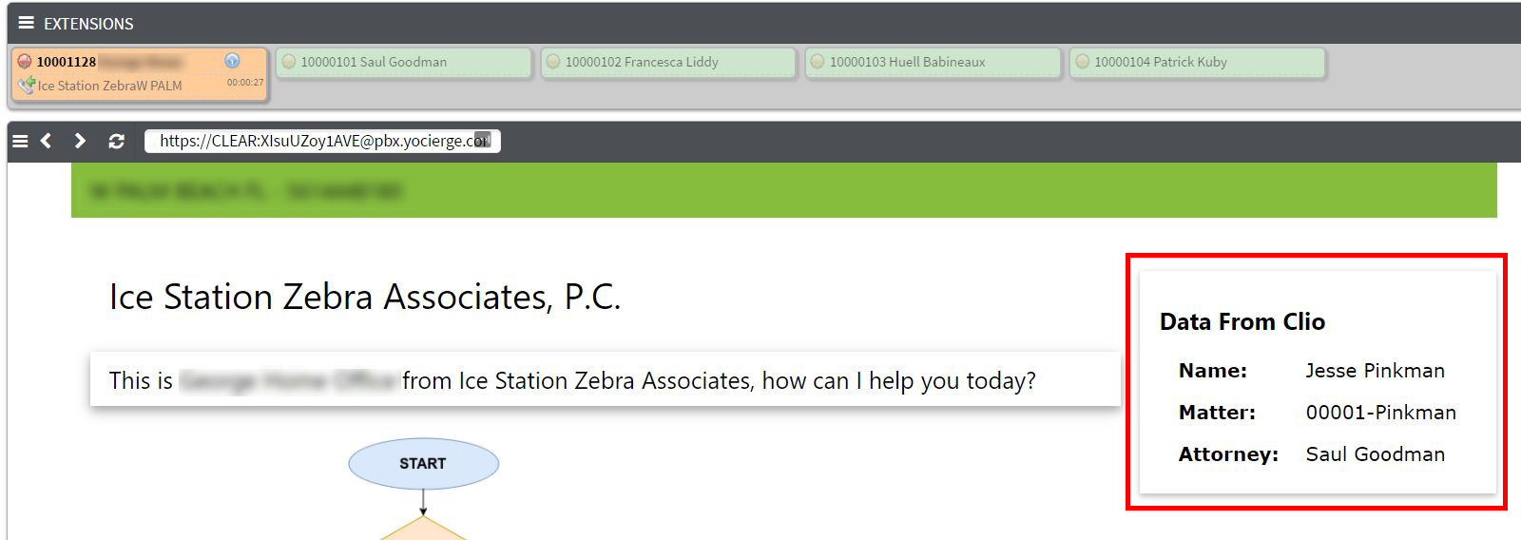Screen dimensions: 1521x540
Task: Click the incoming call phone icon beside Ice Station
Action: click(27, 86)
